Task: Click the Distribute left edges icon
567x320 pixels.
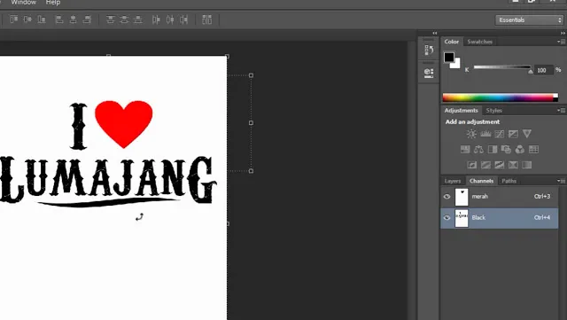Action: point(156,20)
